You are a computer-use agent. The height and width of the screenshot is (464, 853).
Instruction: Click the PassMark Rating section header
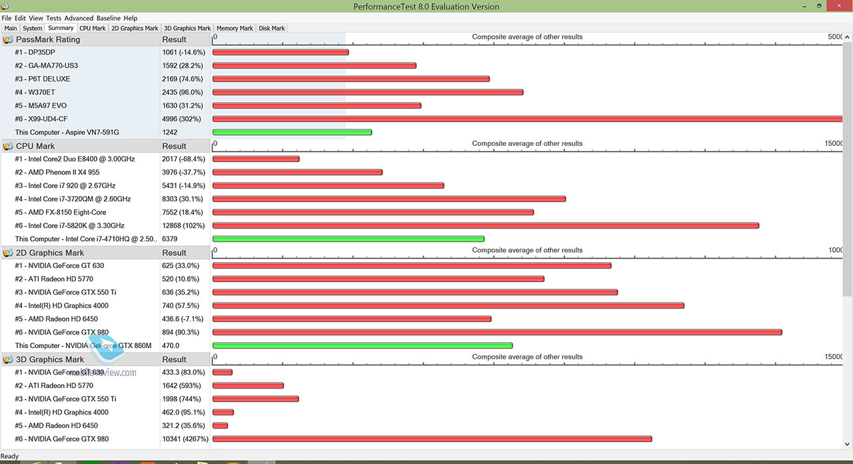[x=48, y=39]
